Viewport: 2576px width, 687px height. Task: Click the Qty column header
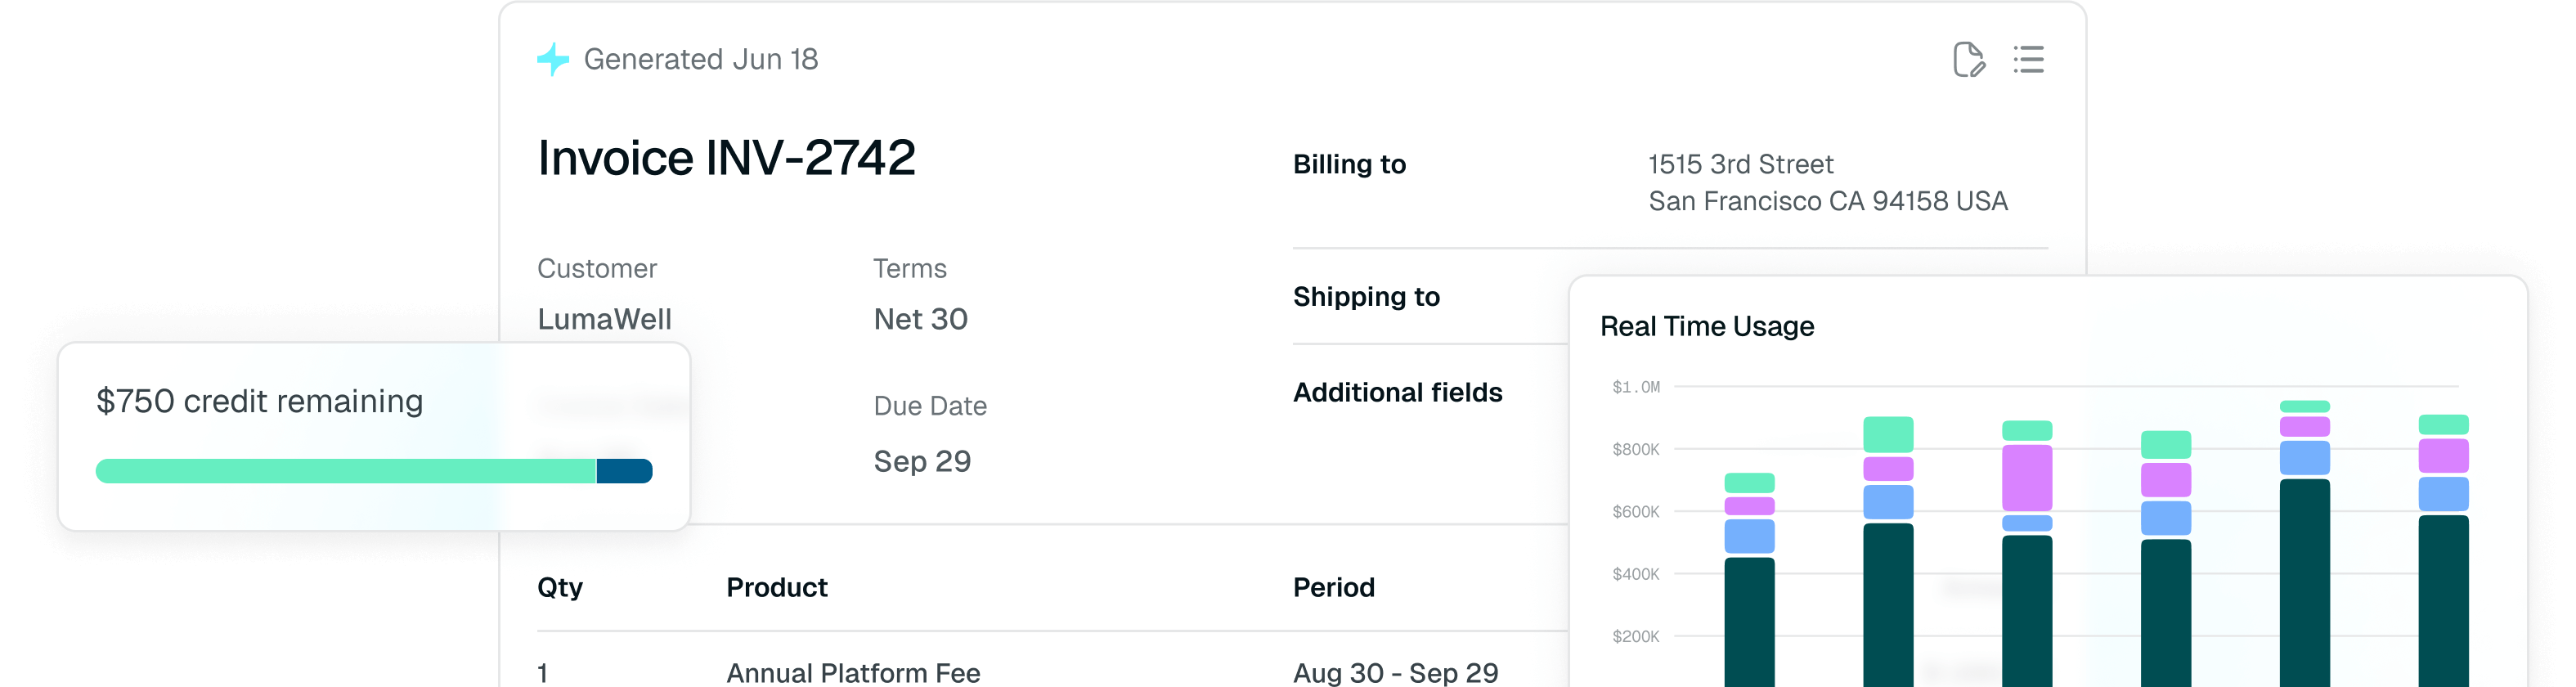[x=560, y=588]
